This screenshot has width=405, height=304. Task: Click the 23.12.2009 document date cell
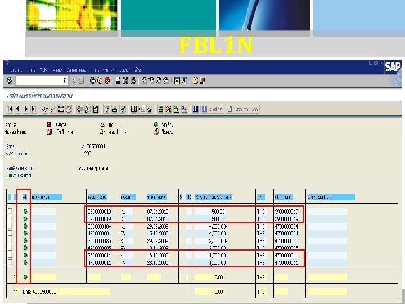point(157,262)
